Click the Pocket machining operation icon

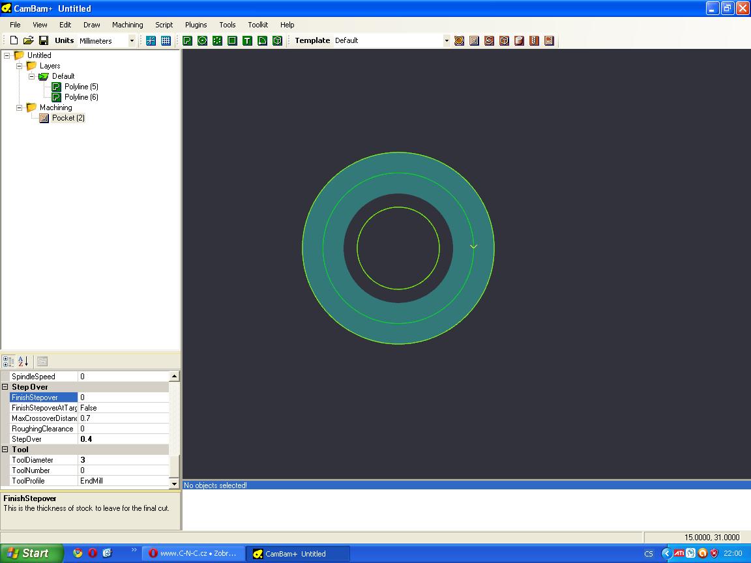[474, 40]
